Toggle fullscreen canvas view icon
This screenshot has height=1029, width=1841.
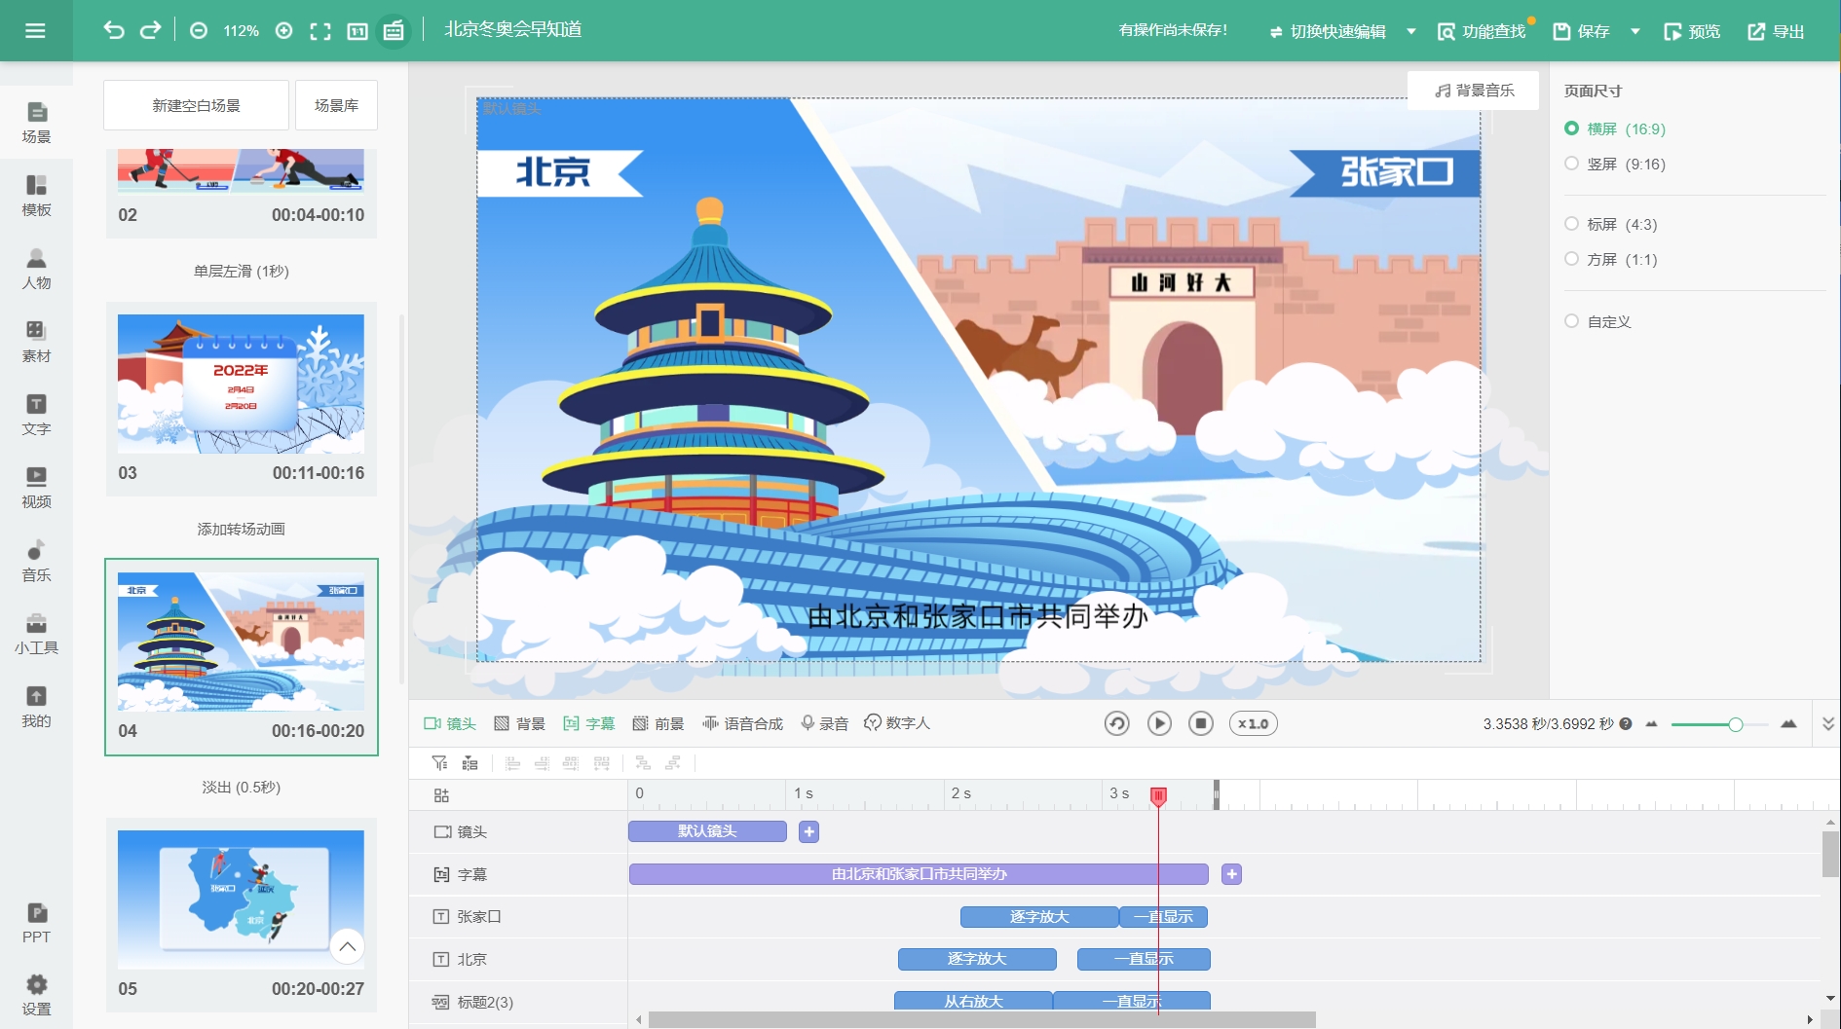(x=320, y=31)
